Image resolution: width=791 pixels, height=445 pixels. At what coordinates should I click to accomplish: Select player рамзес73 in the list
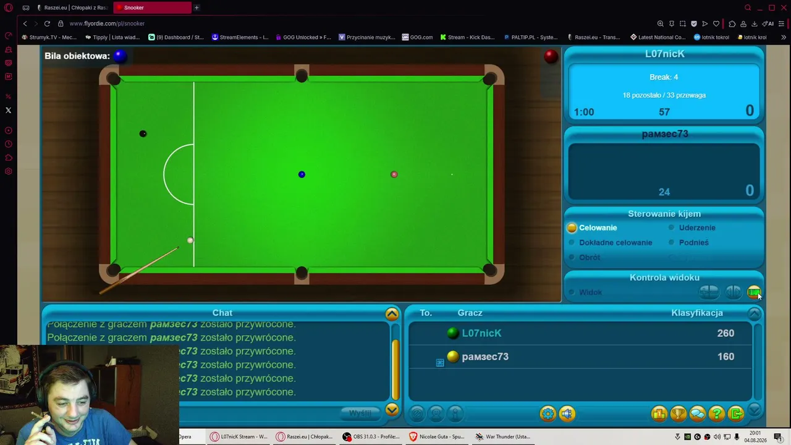coord(581,357)
